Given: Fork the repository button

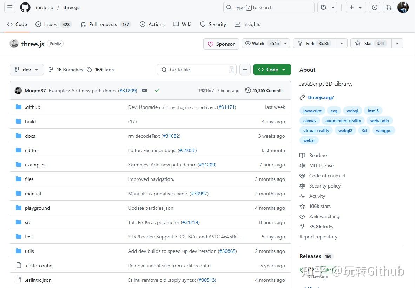Looking at the screenshot, I should (x=314, y=44).
